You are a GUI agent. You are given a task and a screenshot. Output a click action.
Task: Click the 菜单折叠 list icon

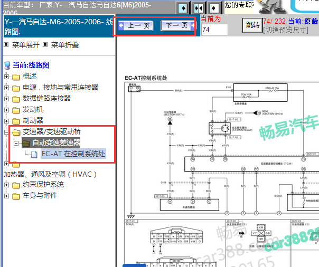coord(45,44)
